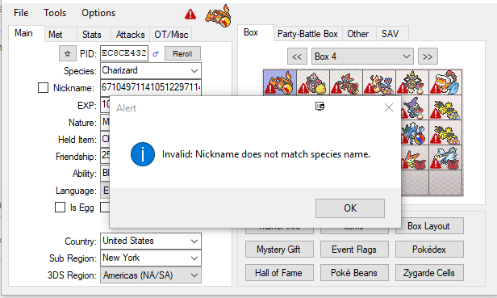Open Event Flags
This screenshot has height=298, width=497.
point(354,250)
